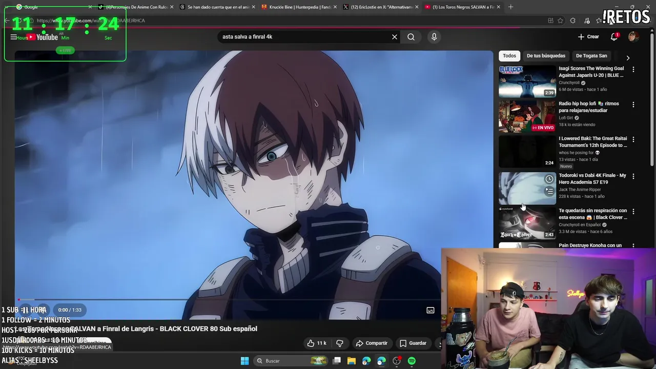Open Te quedarás sin respiración video title
Image resolution: width=656 pixels, height=369 pixels.
point(593,214)
